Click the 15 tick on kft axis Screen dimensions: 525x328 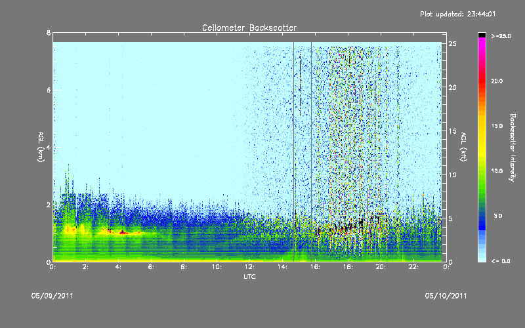453,131
